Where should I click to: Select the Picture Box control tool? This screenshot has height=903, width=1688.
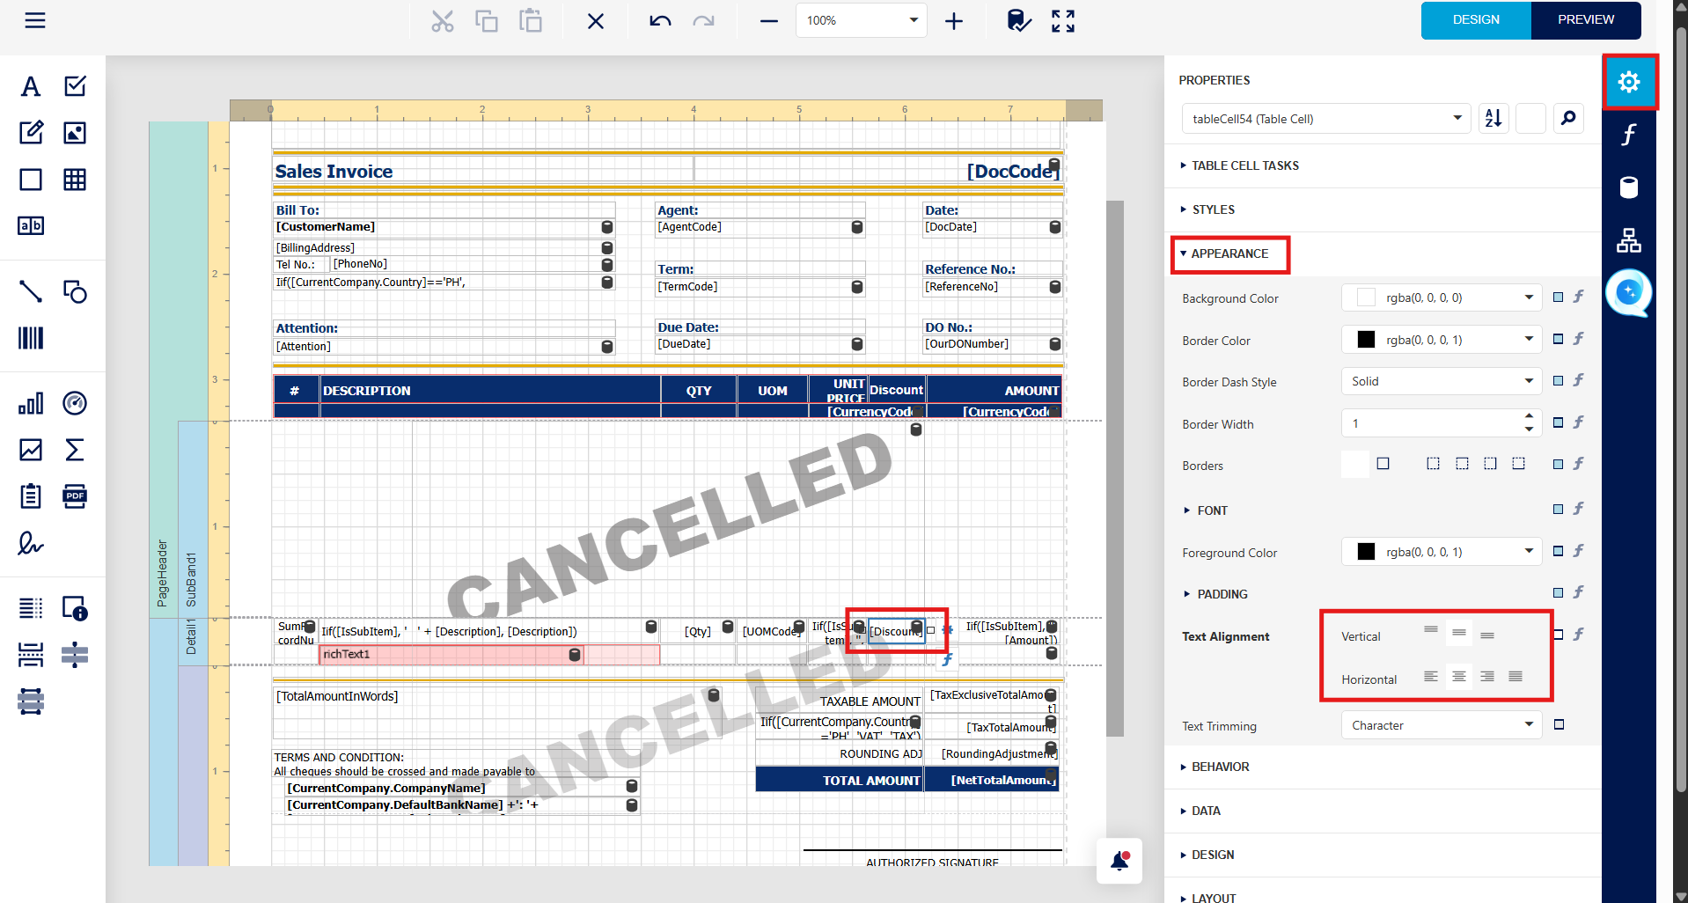coord(75,133)
